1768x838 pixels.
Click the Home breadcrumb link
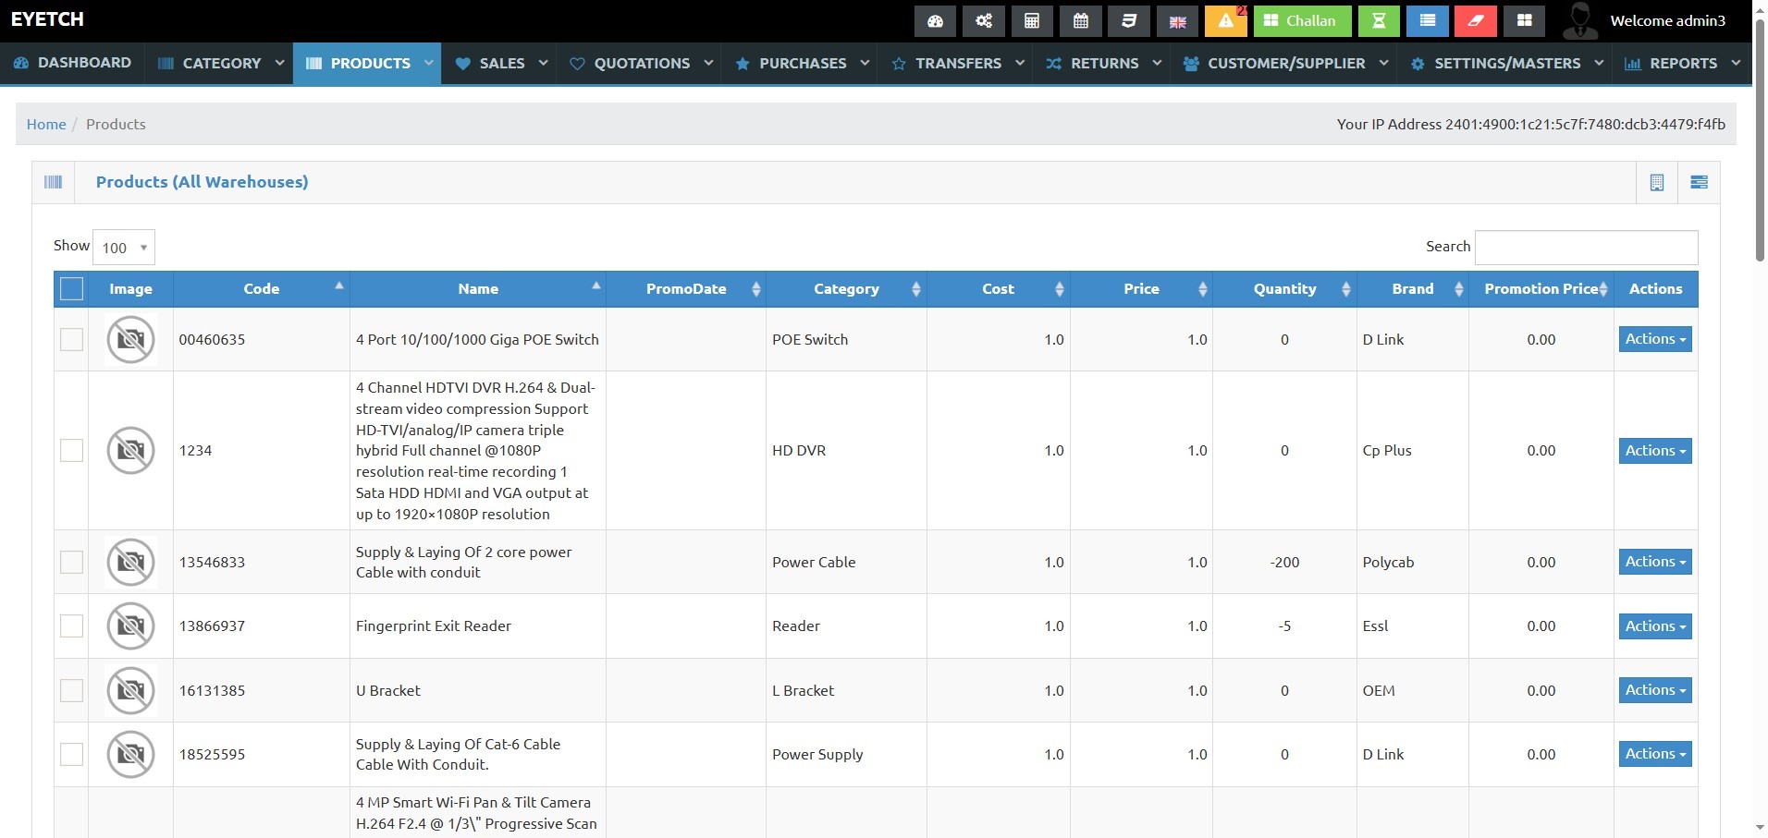point(46,124)
